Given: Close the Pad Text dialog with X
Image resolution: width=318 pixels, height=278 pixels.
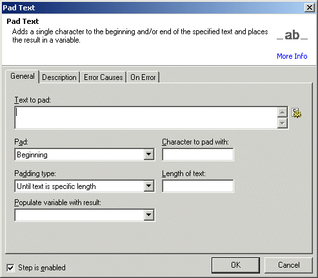Looking at the screenshot, I should click(310, 8).
